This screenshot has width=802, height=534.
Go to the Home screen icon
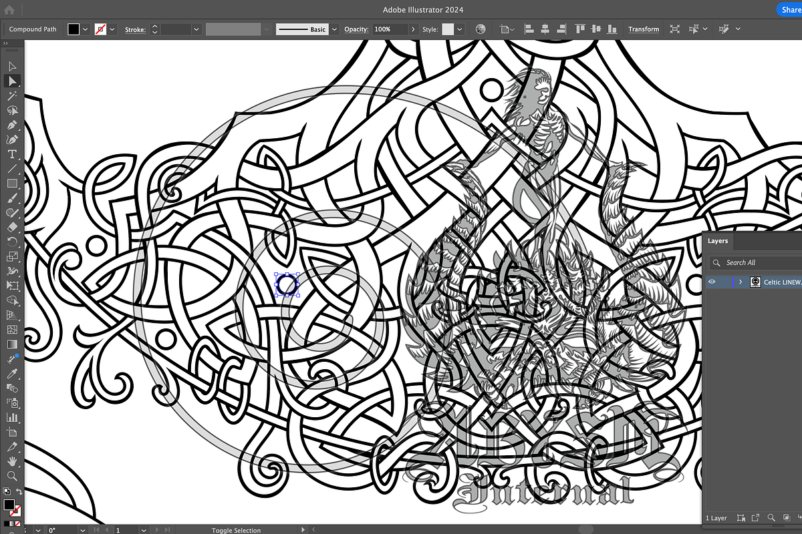(9, 9)
